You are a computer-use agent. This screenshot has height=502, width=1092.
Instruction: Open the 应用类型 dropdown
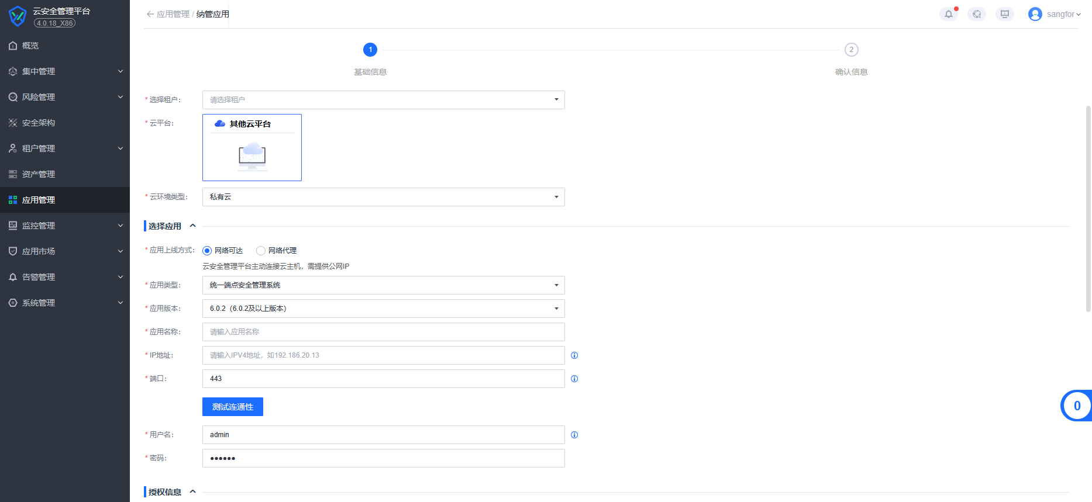coord(383,285)
